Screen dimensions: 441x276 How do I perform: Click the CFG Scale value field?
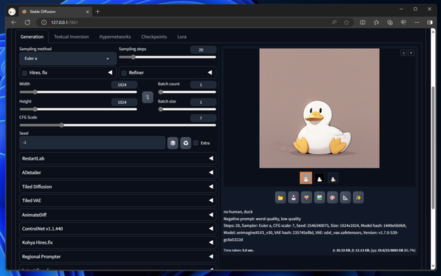click(203, 118)
